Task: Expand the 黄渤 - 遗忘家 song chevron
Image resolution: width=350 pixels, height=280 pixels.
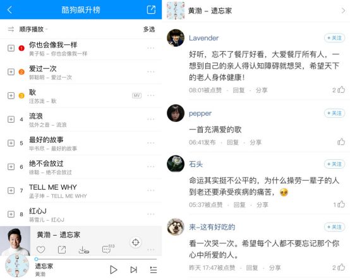Action: point(343,11)
